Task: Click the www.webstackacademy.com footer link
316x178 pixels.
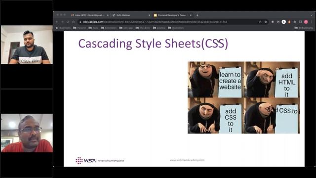Action: 187,160
